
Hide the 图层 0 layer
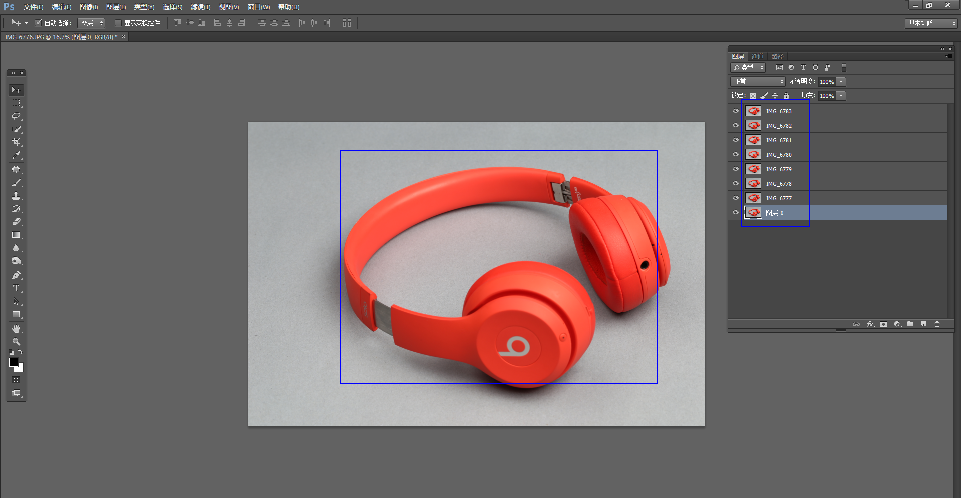click(x=736, y=213)
